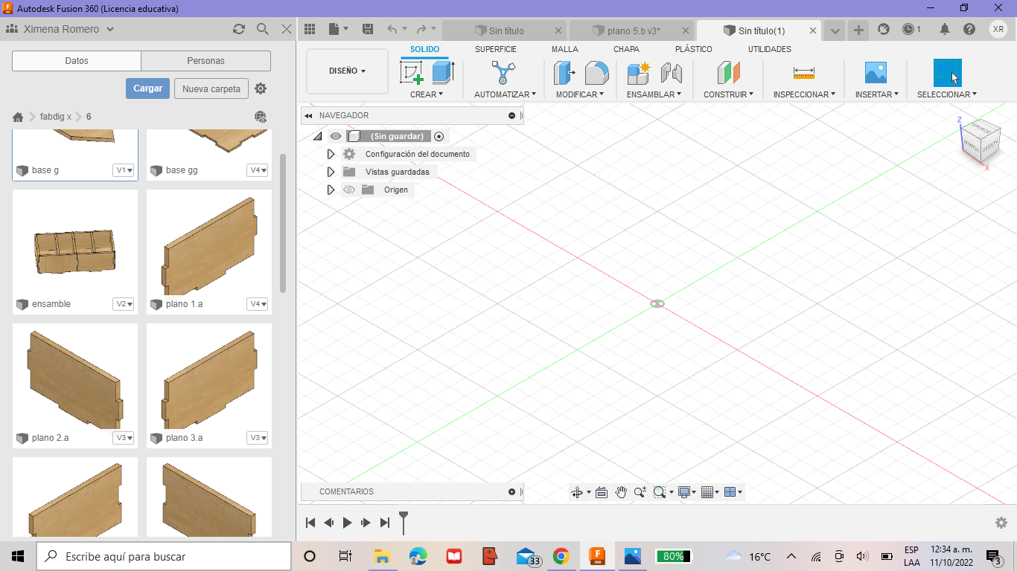Activate the Pan hand tool
Viewport: 1017px width, 571px height.
tap(621, 492)
